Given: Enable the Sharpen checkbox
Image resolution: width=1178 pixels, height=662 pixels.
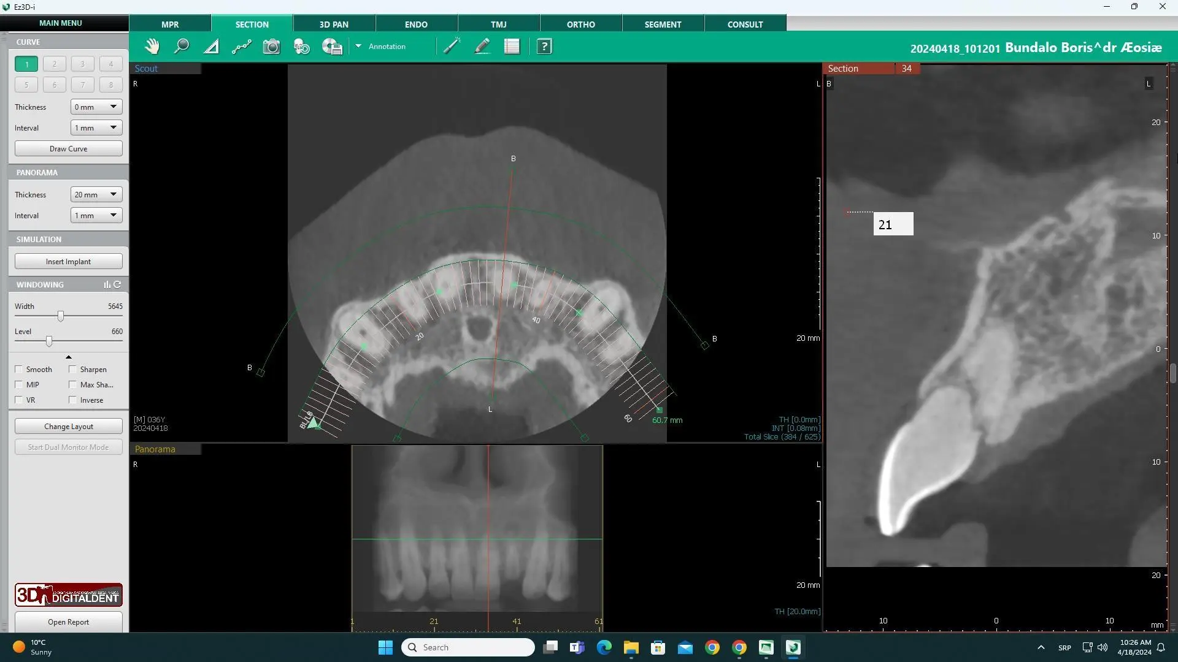Looking at the screenshot, I should (73, 369).
